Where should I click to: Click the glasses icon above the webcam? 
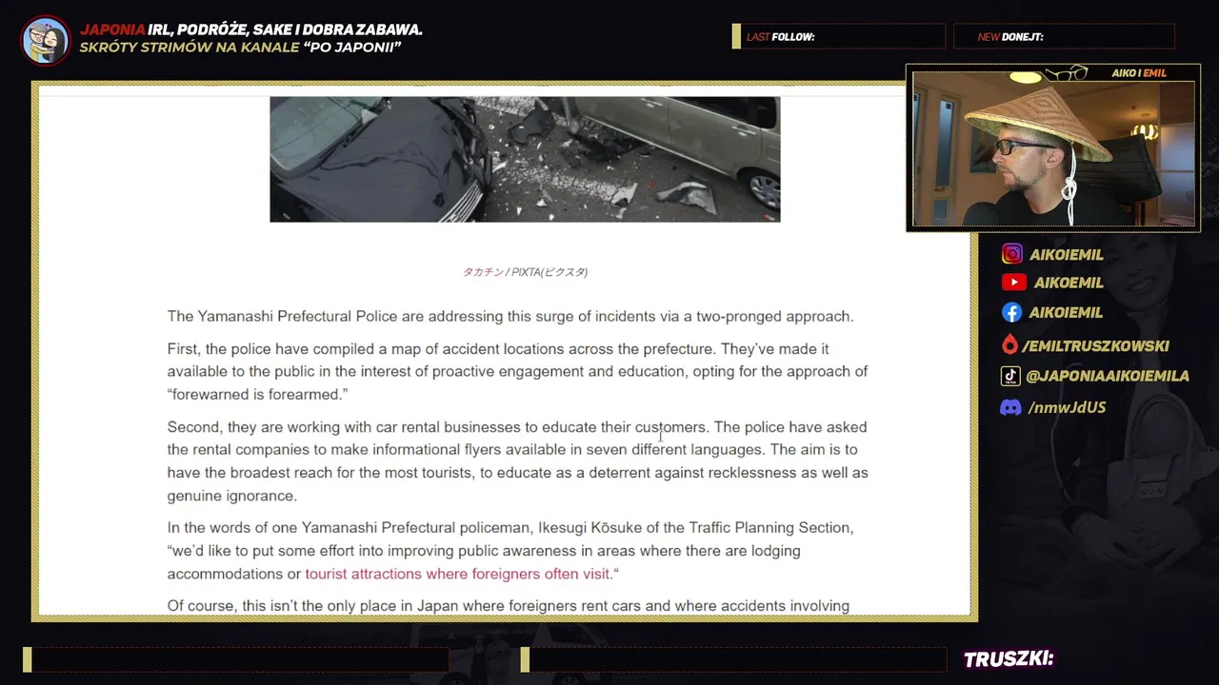click(x=1067, y=73)
